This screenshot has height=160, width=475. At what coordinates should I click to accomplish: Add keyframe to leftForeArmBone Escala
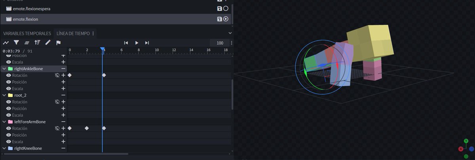[x=63, y=141]
